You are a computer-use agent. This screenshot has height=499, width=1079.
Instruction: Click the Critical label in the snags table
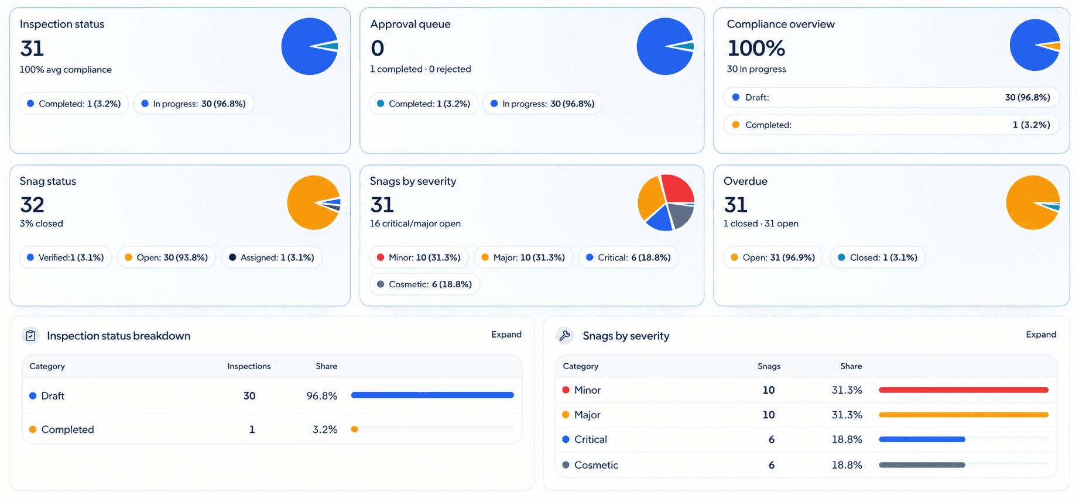(591, 439)
